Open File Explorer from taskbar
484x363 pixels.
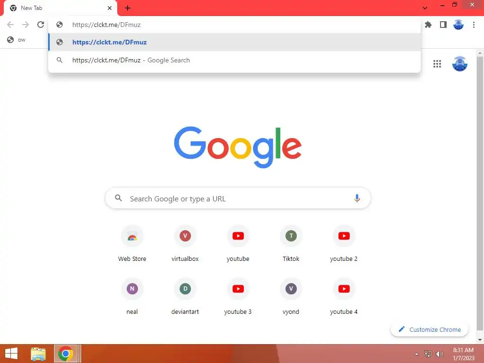(38, 354)
